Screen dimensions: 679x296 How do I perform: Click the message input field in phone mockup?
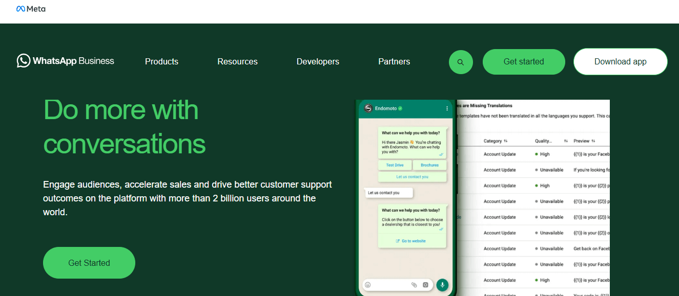[x=398, y=285]
